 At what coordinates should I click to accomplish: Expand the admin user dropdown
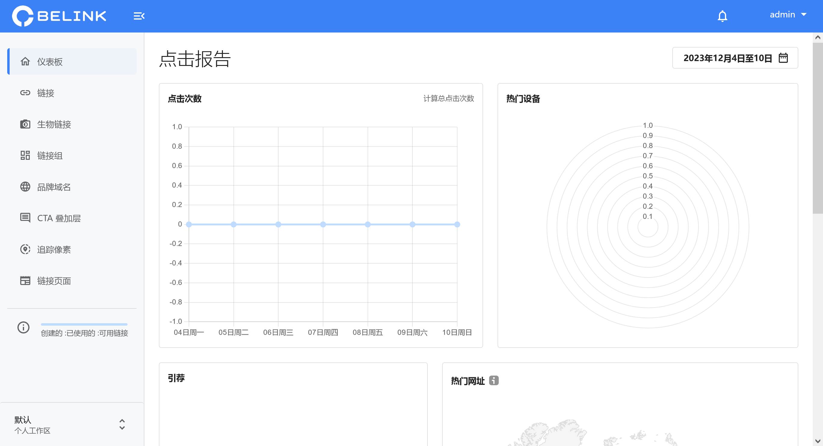pyautogui.click(x=788, y=15)
